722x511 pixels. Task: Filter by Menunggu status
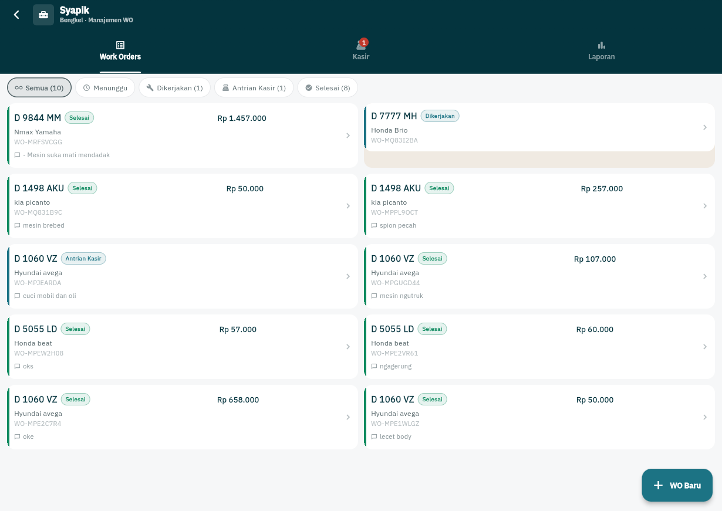(x=105, y=88)
